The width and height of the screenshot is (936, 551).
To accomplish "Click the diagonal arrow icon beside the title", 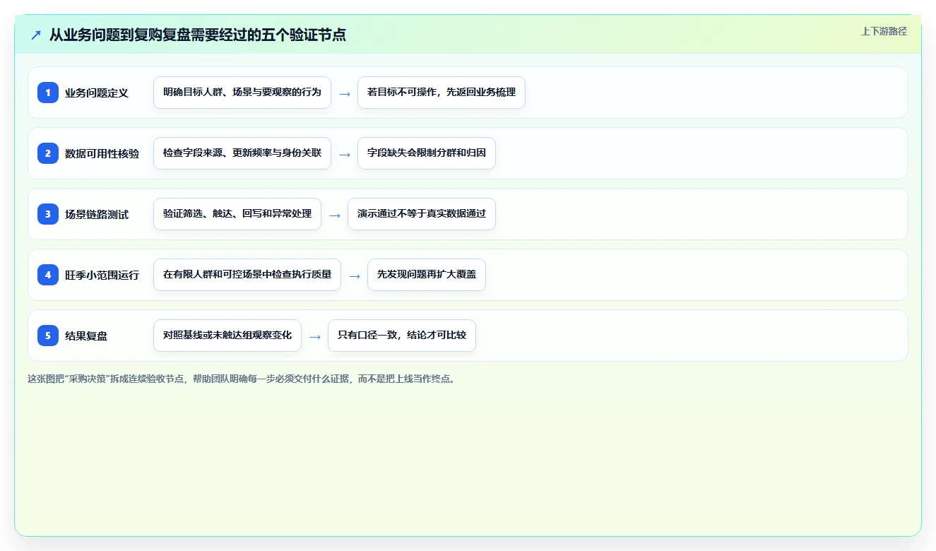I will click(x=36, y=35).
